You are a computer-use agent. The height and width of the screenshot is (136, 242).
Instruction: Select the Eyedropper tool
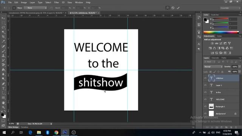pyautogui.click(x=3, y=41)
